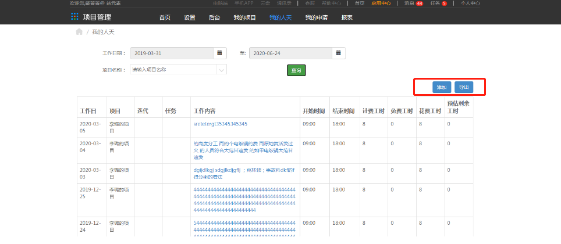The width and height of the screenshot is (561, 244).
Task: Click 迭代 column header
Action: (x=143, y=111)
